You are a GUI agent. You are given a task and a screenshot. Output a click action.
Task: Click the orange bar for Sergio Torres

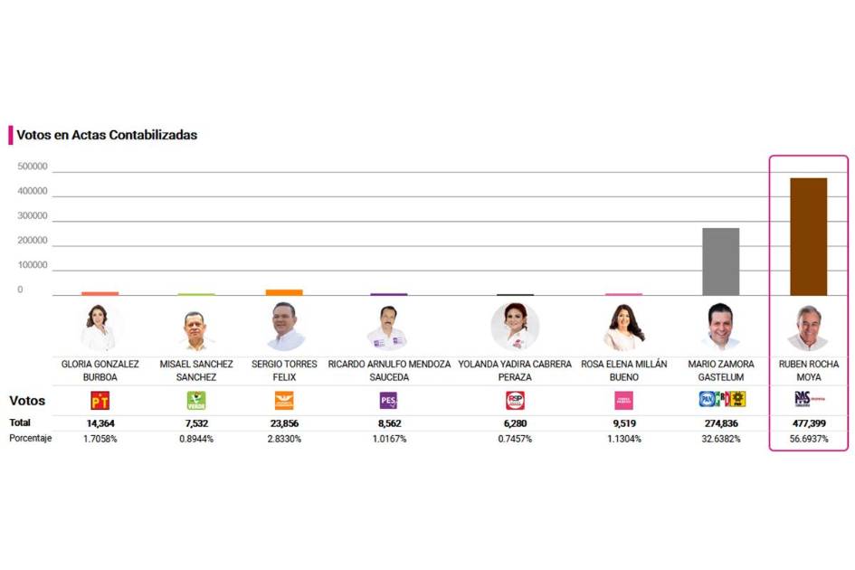[x=284, y=292]
